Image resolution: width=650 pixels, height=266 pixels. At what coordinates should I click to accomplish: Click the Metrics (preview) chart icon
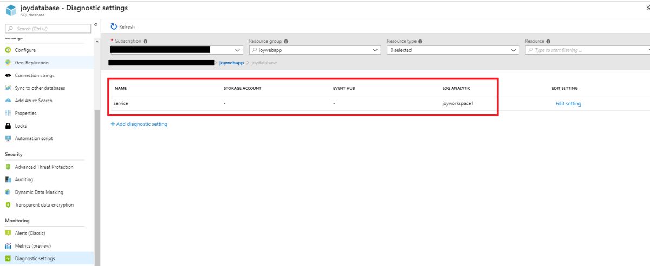pos(8,246)
